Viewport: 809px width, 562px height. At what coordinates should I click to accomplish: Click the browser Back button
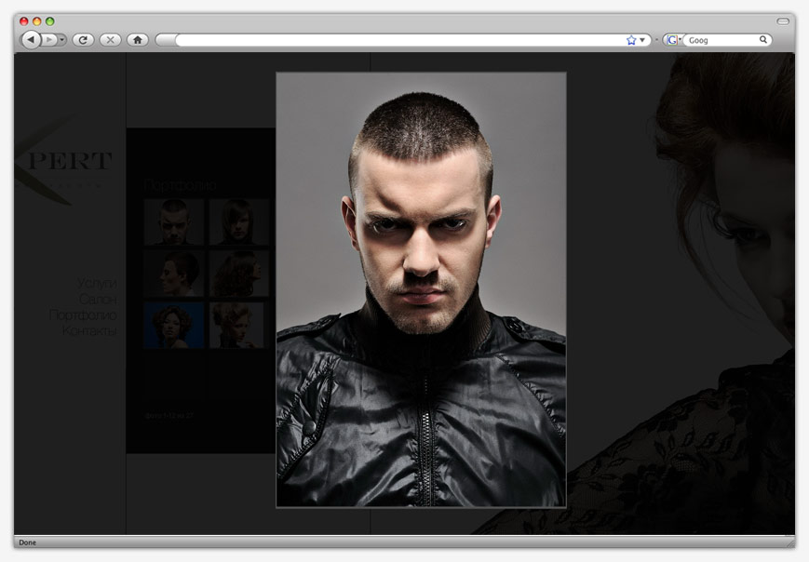tap(31, 40)
